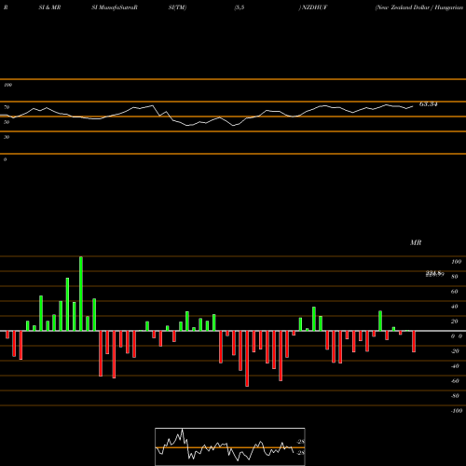466x466 pixels.
Task: Click the MR axis label -80
Action: coord(455,396)
